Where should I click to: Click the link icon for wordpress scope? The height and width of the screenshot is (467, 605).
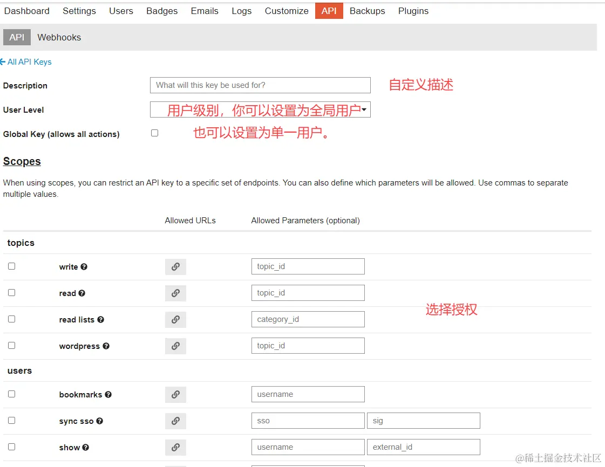[x=175, y=346]
